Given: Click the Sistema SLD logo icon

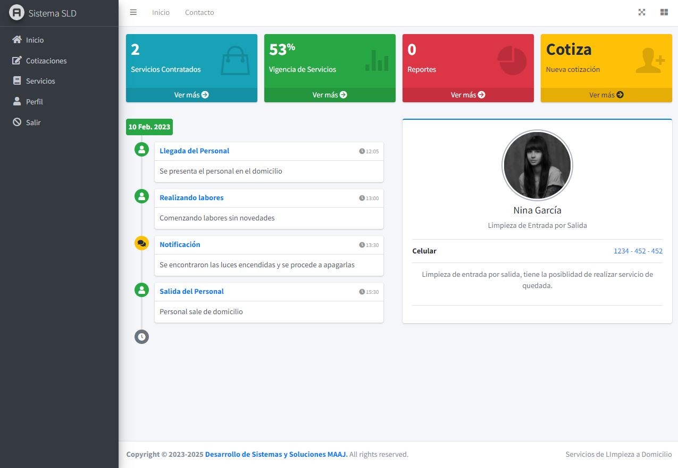Looking at the screenshot, I should 17,13.
